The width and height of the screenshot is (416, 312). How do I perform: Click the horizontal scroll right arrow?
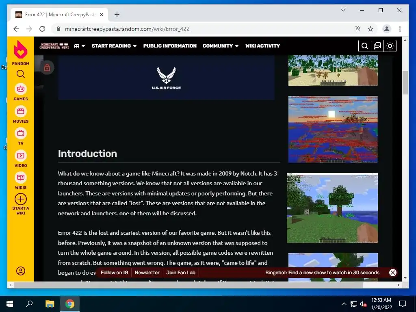tap(398, 285)
